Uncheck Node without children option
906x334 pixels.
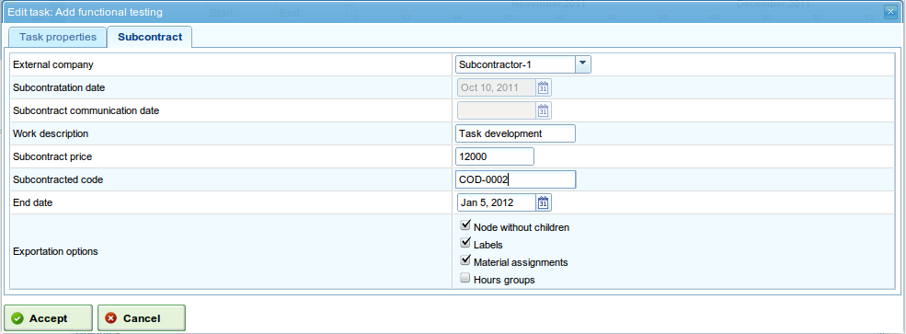pyautogui.click(x=465, y=225)
